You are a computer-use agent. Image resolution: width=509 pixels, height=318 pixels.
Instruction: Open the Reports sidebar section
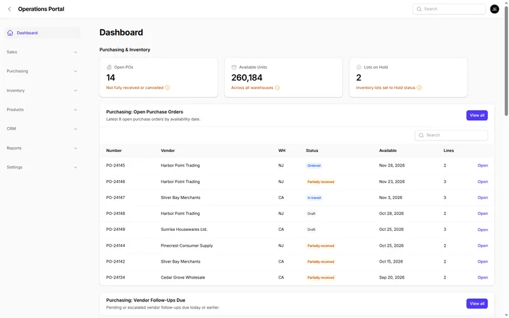pos(42,148)
